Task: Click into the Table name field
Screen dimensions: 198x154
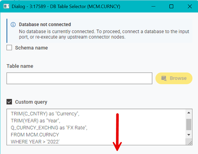Action: click(79, 78)
